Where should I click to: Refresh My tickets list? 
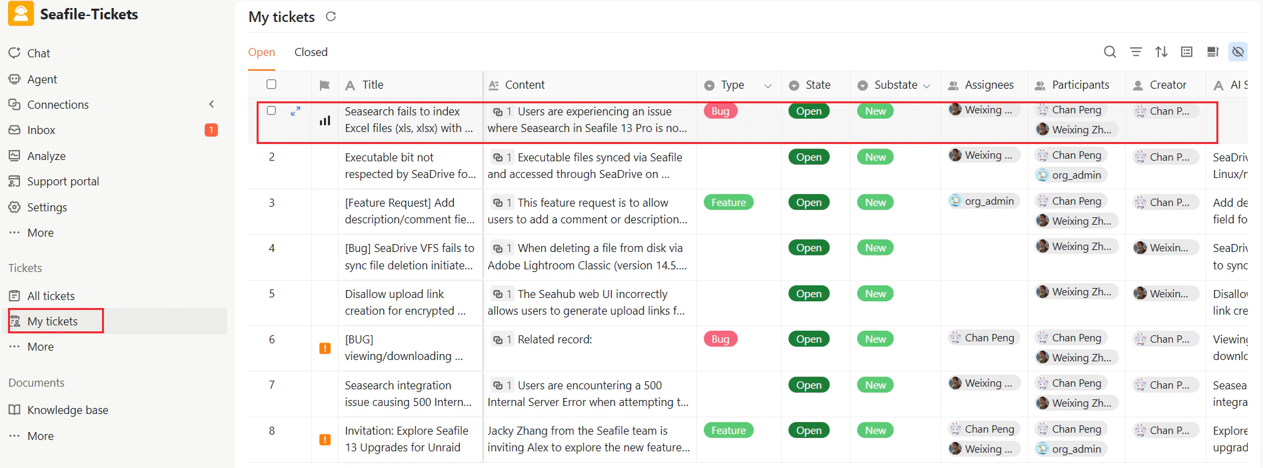[331, 17]
